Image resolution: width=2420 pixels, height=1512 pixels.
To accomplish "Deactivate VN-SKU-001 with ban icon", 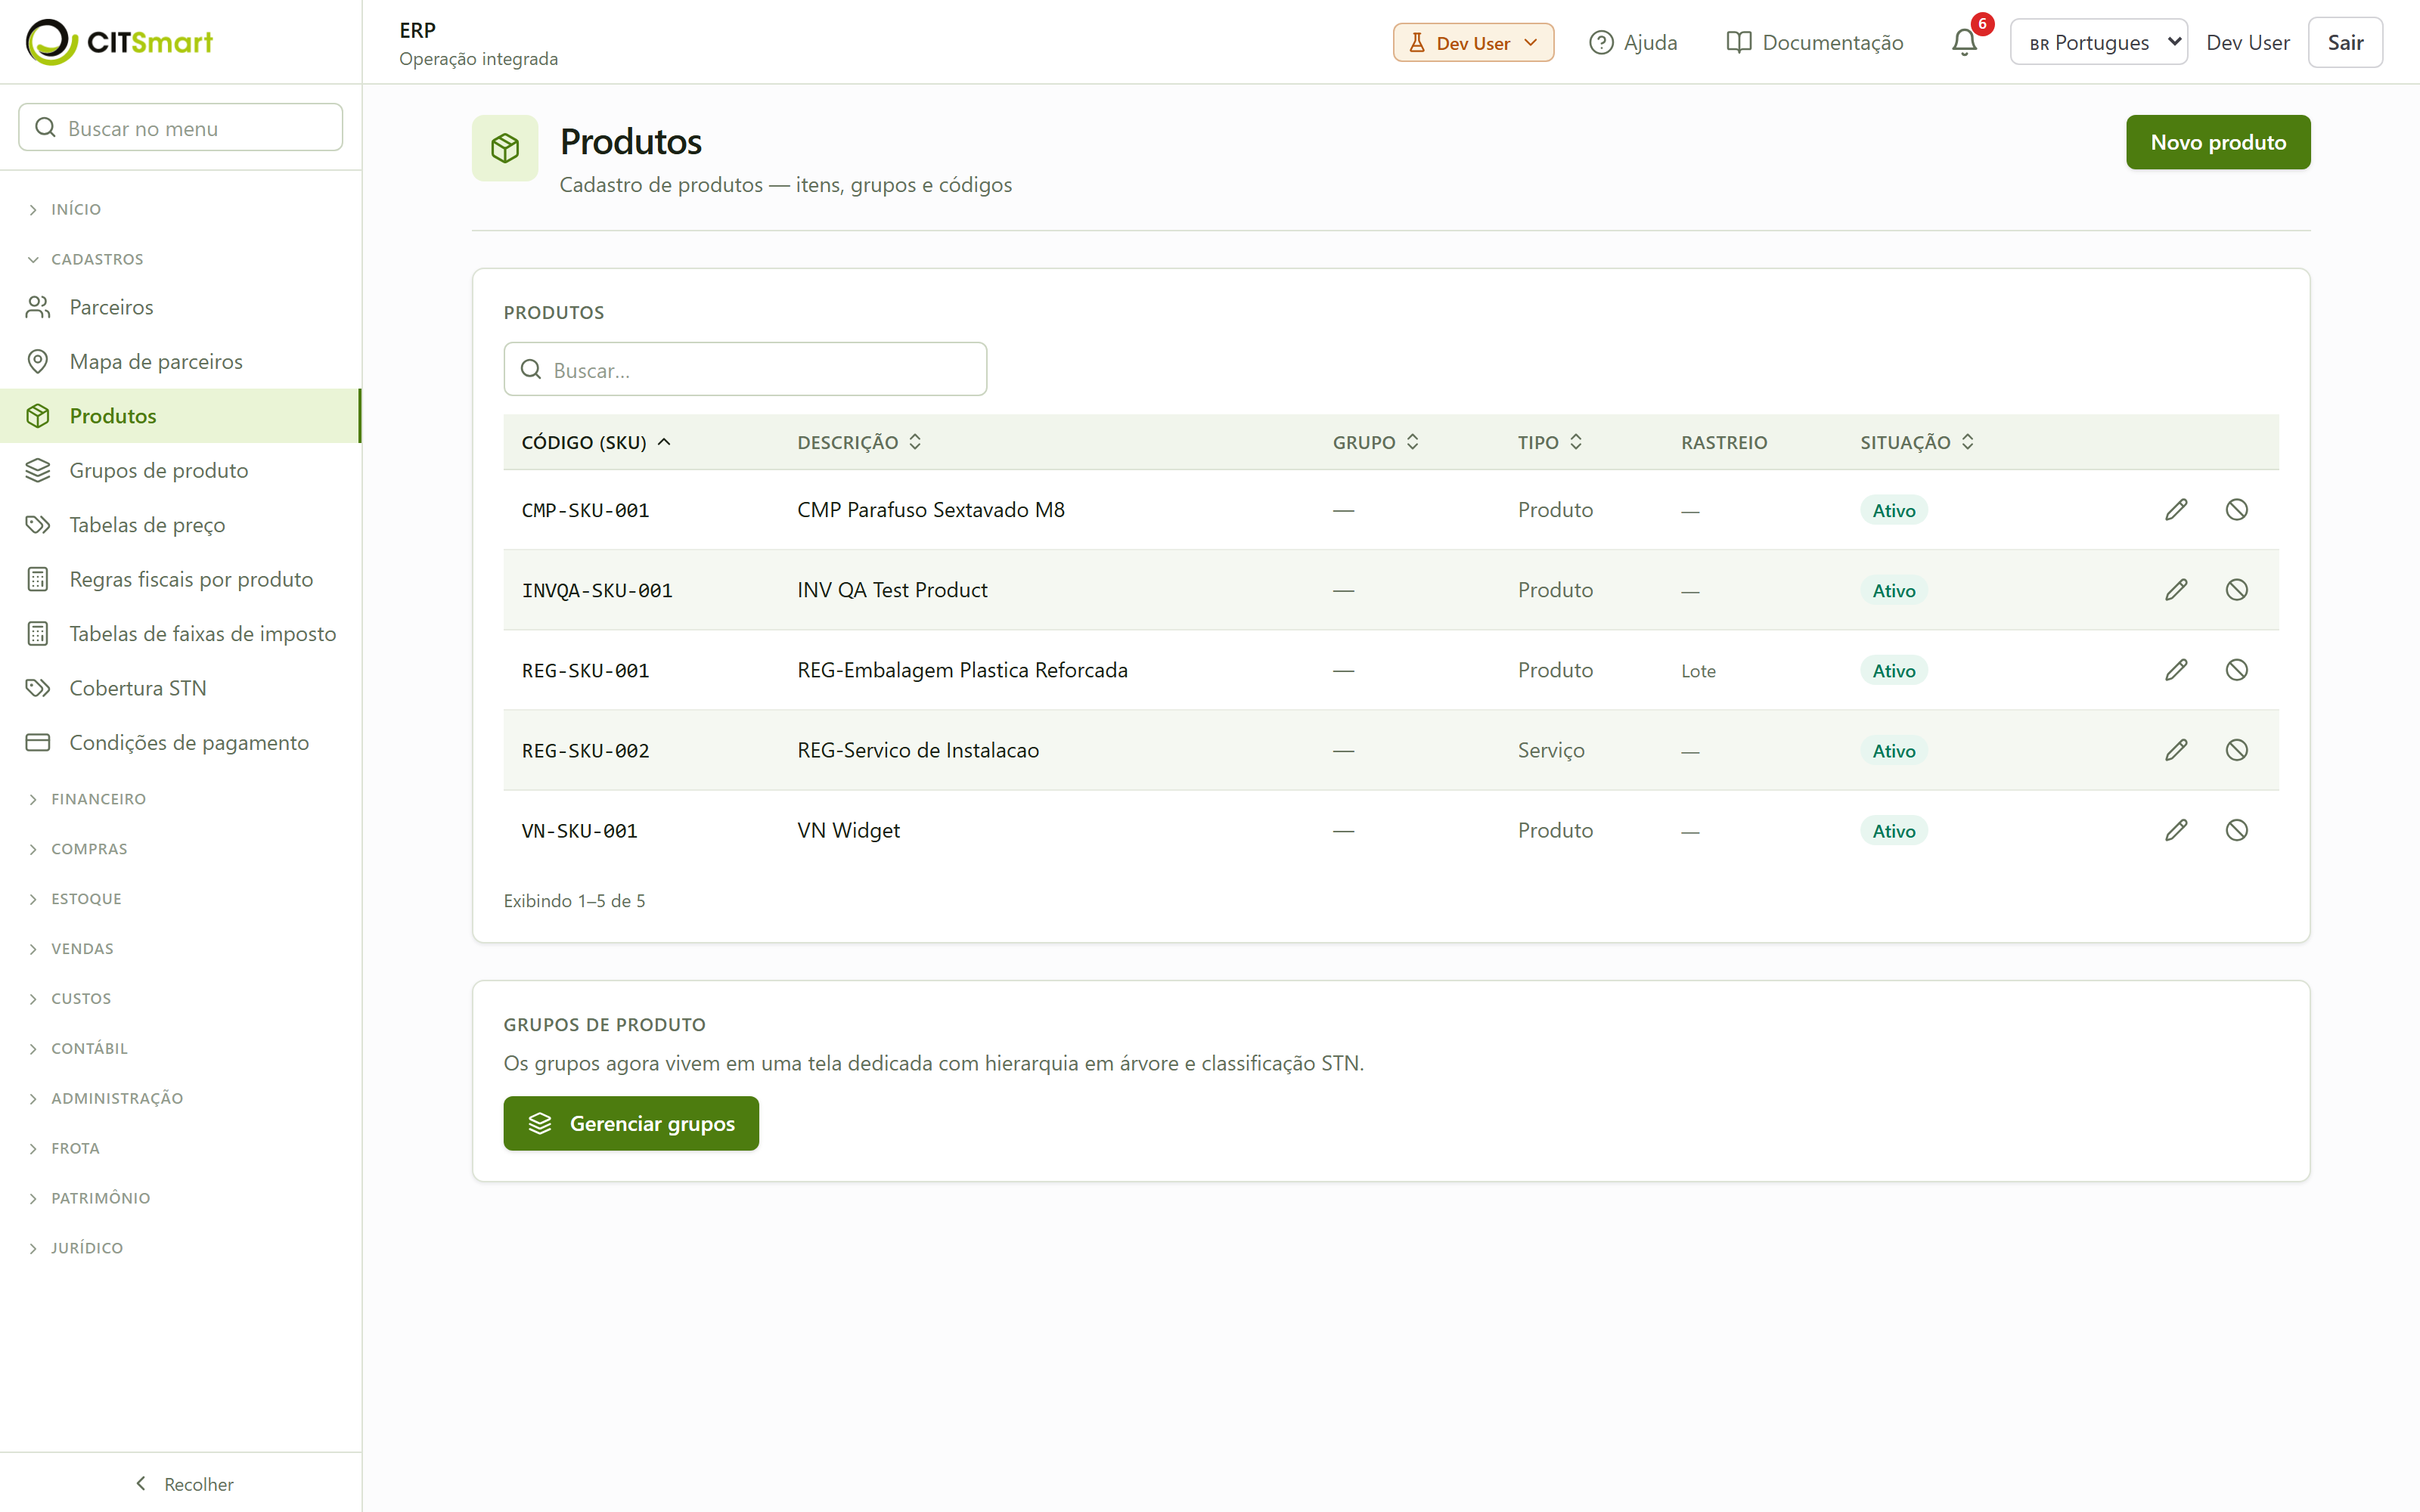I will [2236, 830].
